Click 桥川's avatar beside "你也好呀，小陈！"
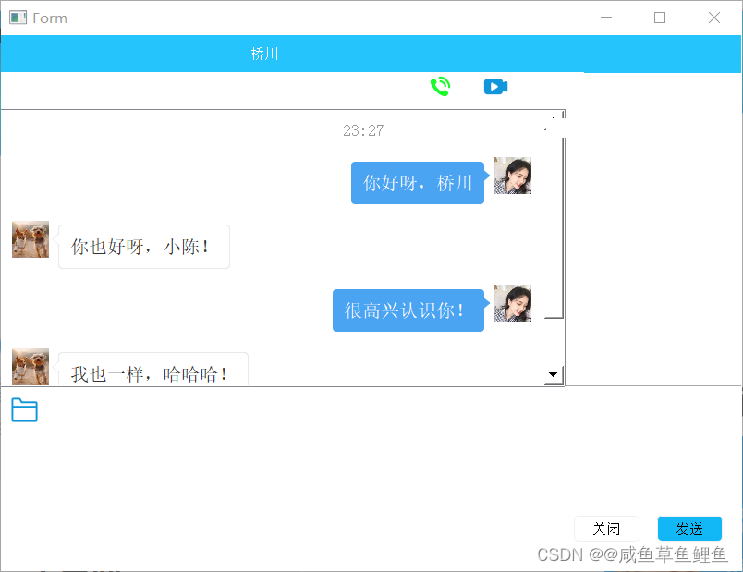743x572 pixels. point(30,238)
